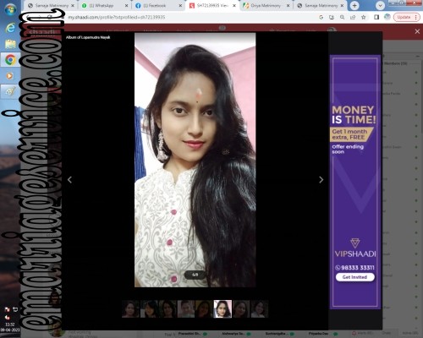The width and height of the screenshot is (423, 338).
Task: Switch to the first Samaja Matrimony tab
Action: [x=51, y=6]
